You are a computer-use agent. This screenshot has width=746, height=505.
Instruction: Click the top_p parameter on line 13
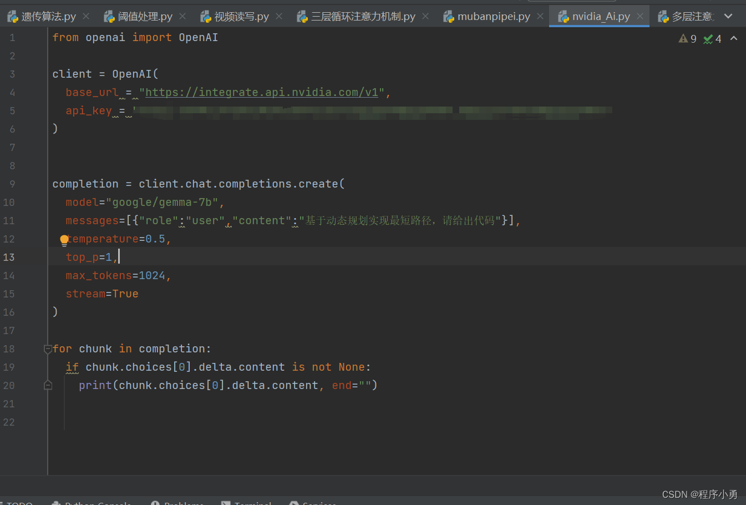point(82,257)
